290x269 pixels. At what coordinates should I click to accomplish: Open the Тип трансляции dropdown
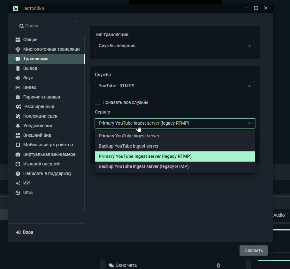[175, 46]
